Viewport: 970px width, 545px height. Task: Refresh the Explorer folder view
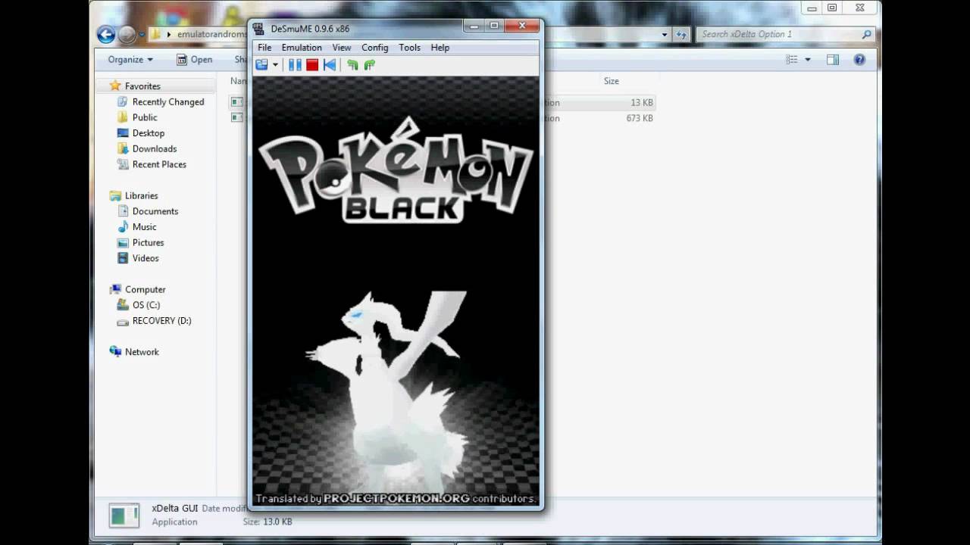681,34
